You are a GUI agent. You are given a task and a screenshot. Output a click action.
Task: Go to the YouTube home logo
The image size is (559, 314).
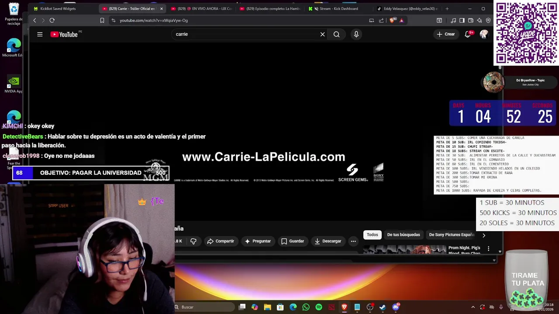pos(64,34)
